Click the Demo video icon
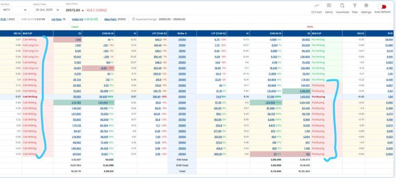The width and height of the screenshot is (396, 178). tap(329, 6)
